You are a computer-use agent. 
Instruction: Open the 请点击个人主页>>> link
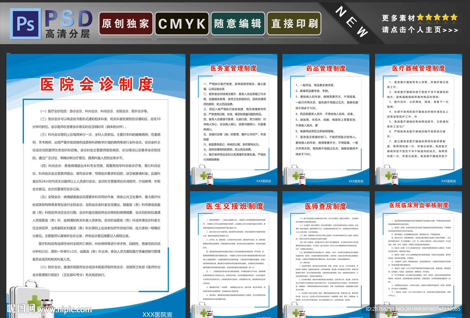point(420,30)
